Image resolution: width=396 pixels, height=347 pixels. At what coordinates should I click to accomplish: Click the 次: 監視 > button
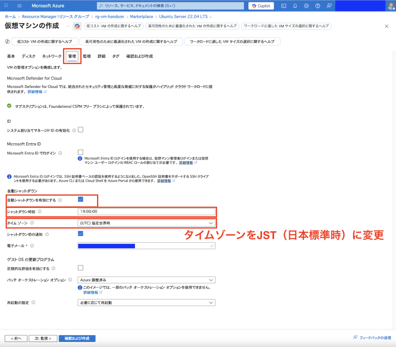click(x=43, y=338)
